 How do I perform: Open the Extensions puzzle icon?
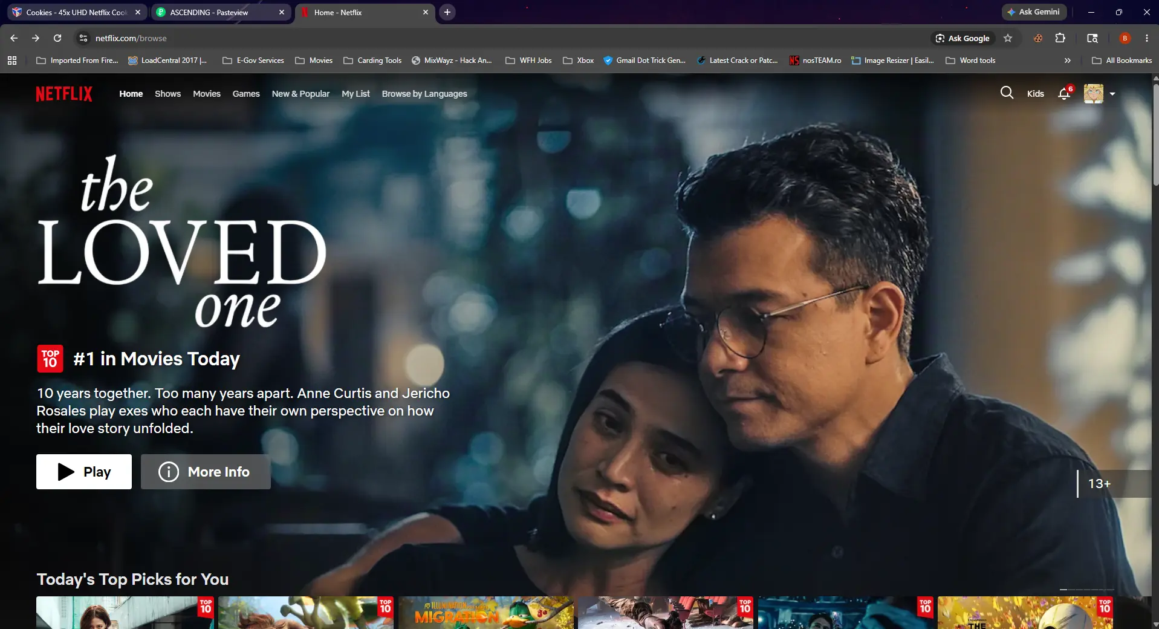tap(1060, 38)
